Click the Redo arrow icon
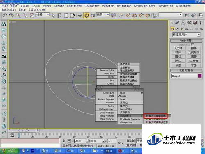Screen dimensions: 205x154 click(x=11, y=15)
